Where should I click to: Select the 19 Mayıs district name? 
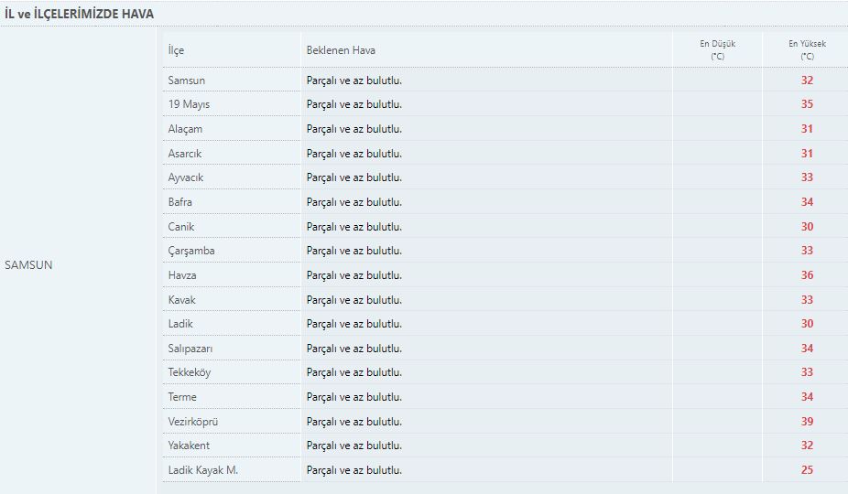tap(189, 104)
